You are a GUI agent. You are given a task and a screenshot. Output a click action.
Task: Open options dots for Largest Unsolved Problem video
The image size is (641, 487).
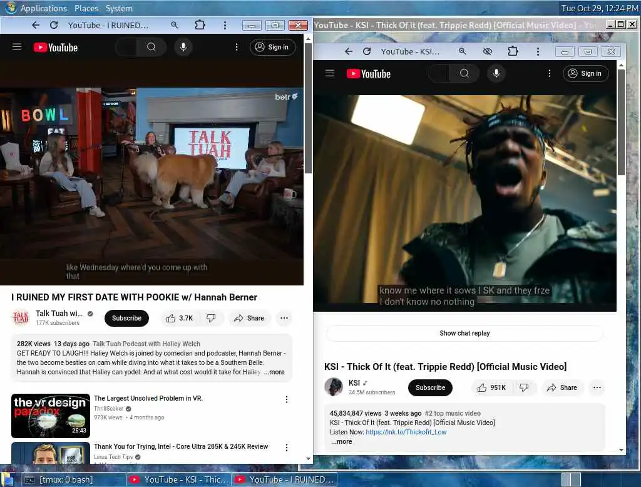pyautogui.click(x=287, y=399)
